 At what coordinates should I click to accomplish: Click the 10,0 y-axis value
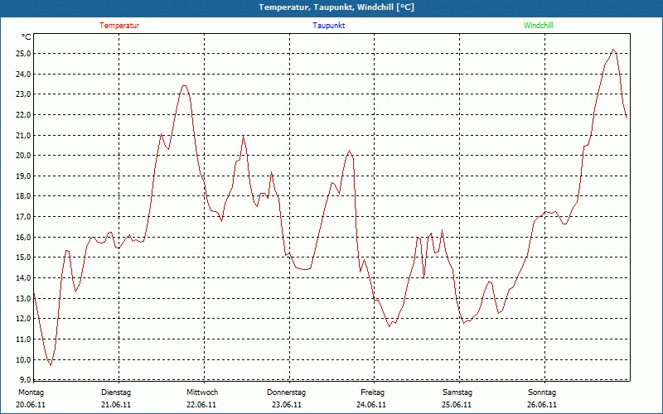24,360
